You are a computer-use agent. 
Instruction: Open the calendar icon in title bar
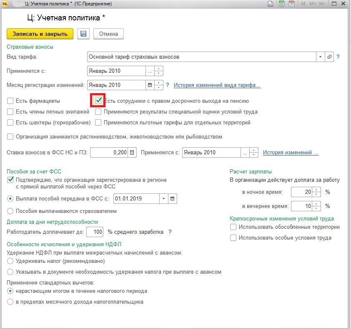291,4
